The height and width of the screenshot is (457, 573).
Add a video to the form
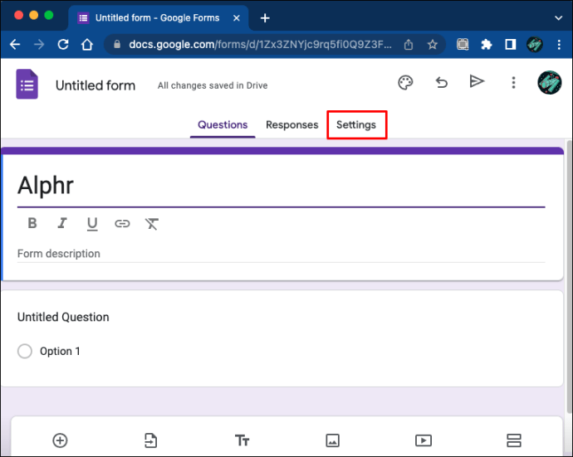[423, 440]
